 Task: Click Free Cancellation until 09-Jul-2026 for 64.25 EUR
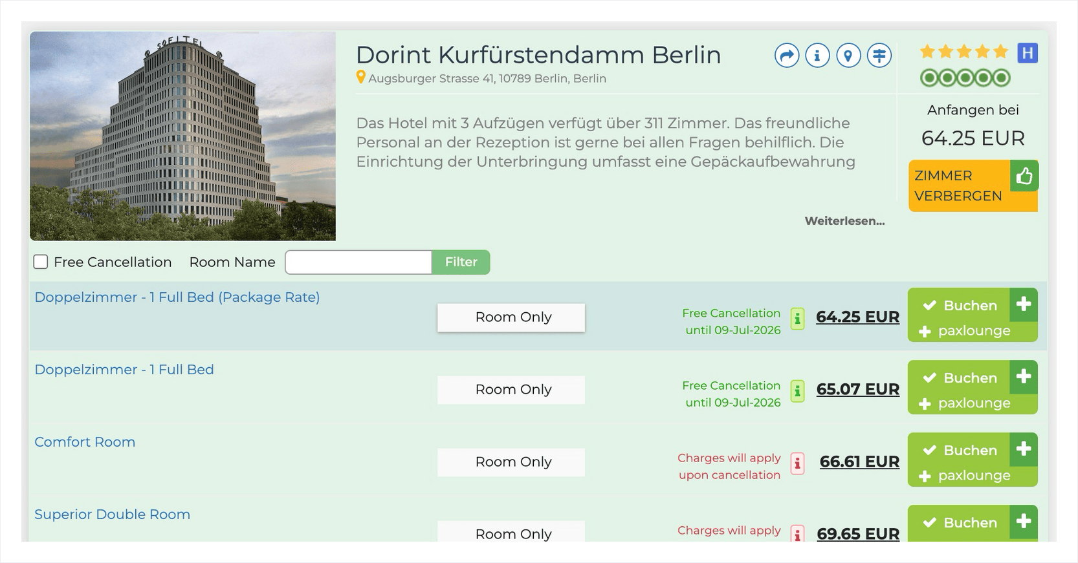click(x=731, y=322)
